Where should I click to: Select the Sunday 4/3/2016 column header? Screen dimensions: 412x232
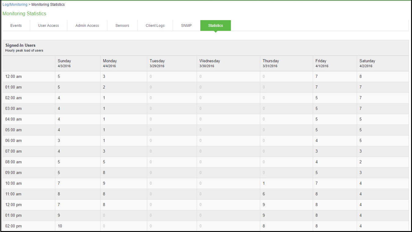64,63
